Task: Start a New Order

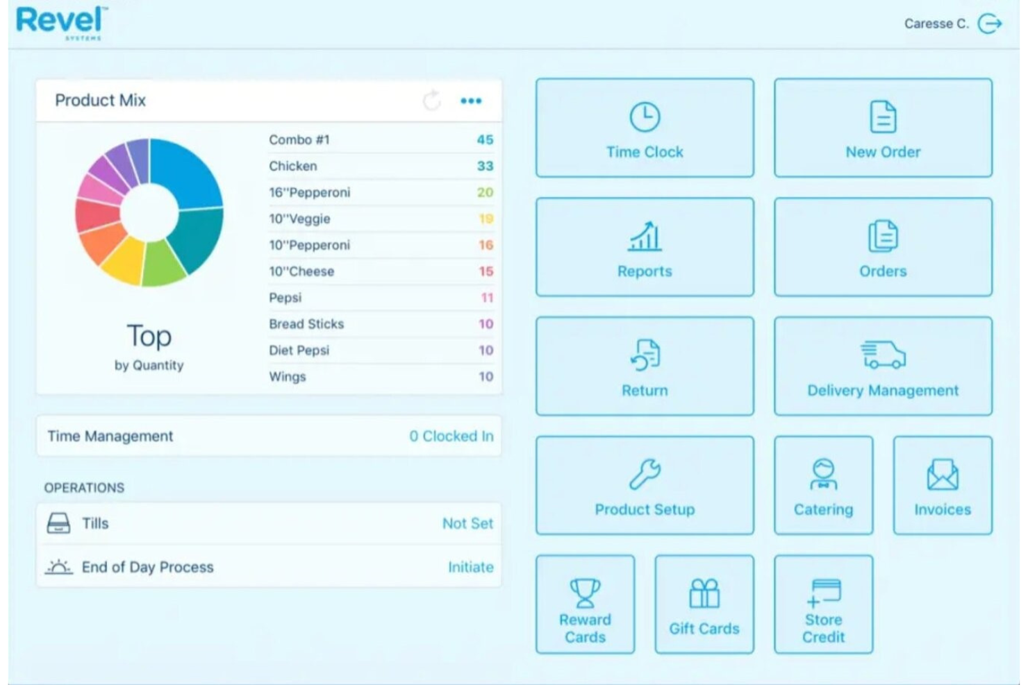Action: tap(881, 128)
